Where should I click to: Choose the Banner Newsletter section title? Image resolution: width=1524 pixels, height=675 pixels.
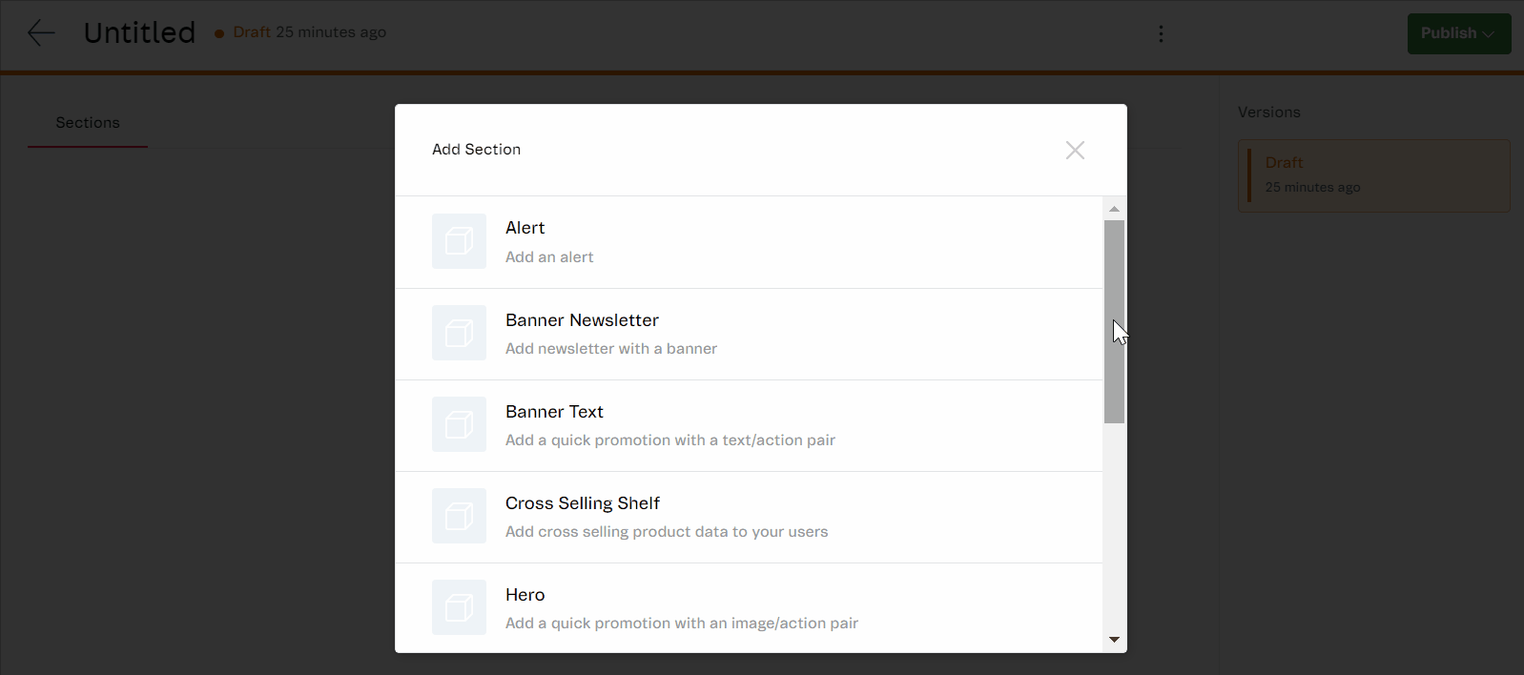click(x=582, y=320)
